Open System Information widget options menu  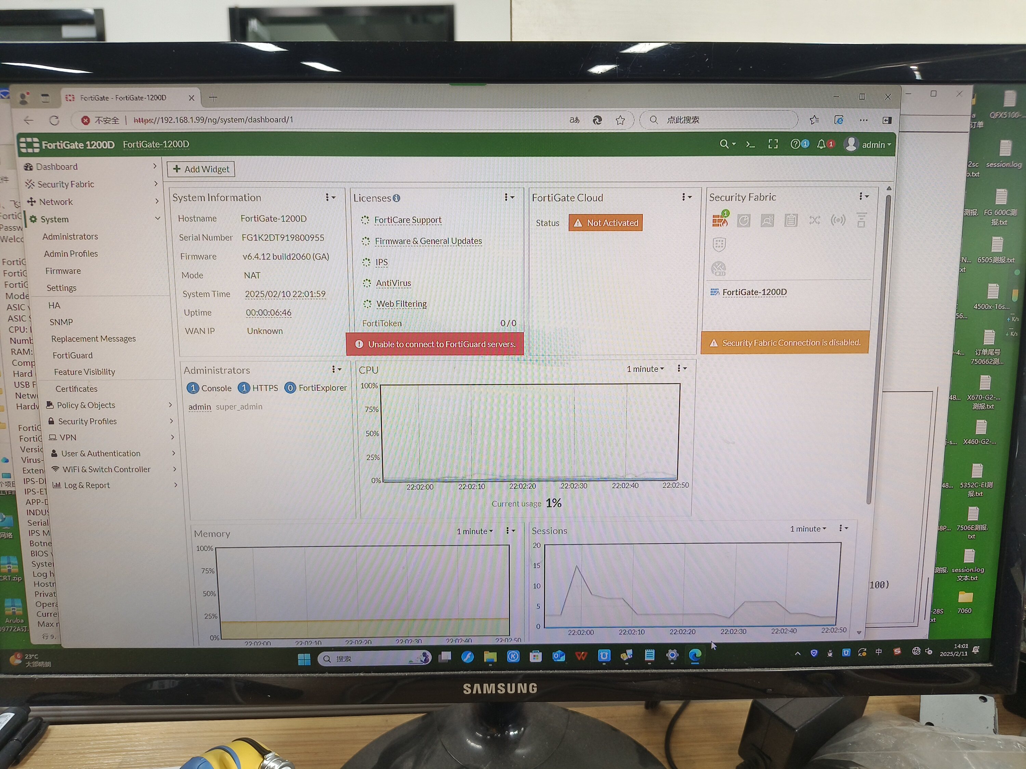pyautogui.click(x=330, y=198)
